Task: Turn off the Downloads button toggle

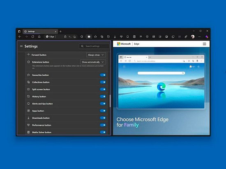Action: (103, 118)
